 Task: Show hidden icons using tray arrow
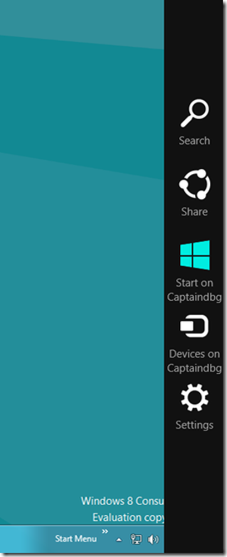(x=119, y=540)
